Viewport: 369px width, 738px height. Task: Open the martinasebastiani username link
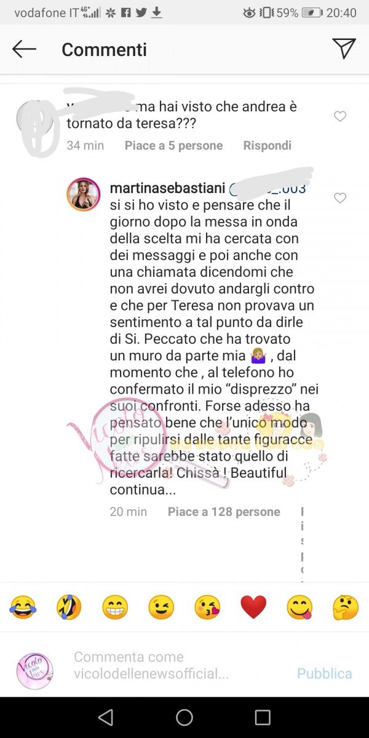click(x=167, y=188)
